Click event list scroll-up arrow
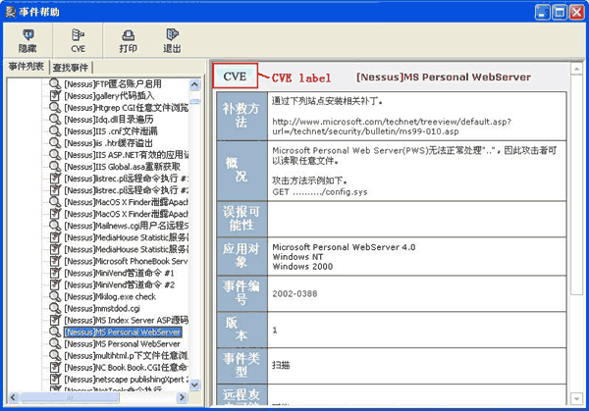The height and width of the screenshot is (411, 589). click(x=196, y=85)
